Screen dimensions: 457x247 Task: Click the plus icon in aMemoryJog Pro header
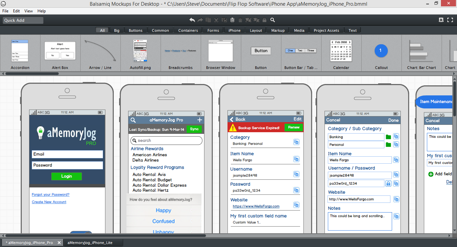pos(200,120)
